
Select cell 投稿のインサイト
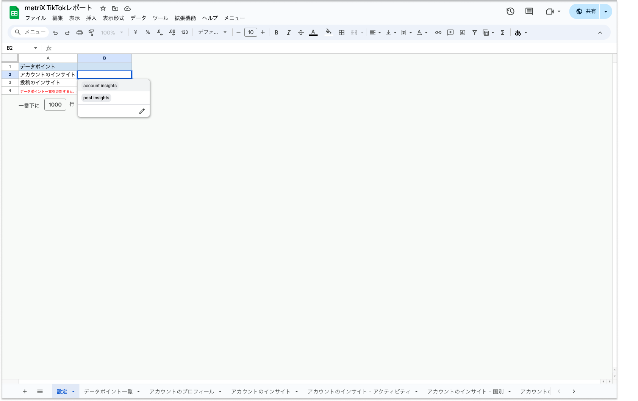(x=48, y=83)
